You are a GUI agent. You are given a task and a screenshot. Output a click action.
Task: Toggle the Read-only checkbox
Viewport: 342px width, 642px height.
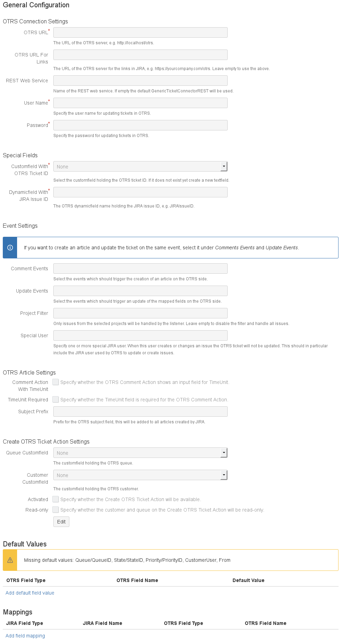point(56,510)
